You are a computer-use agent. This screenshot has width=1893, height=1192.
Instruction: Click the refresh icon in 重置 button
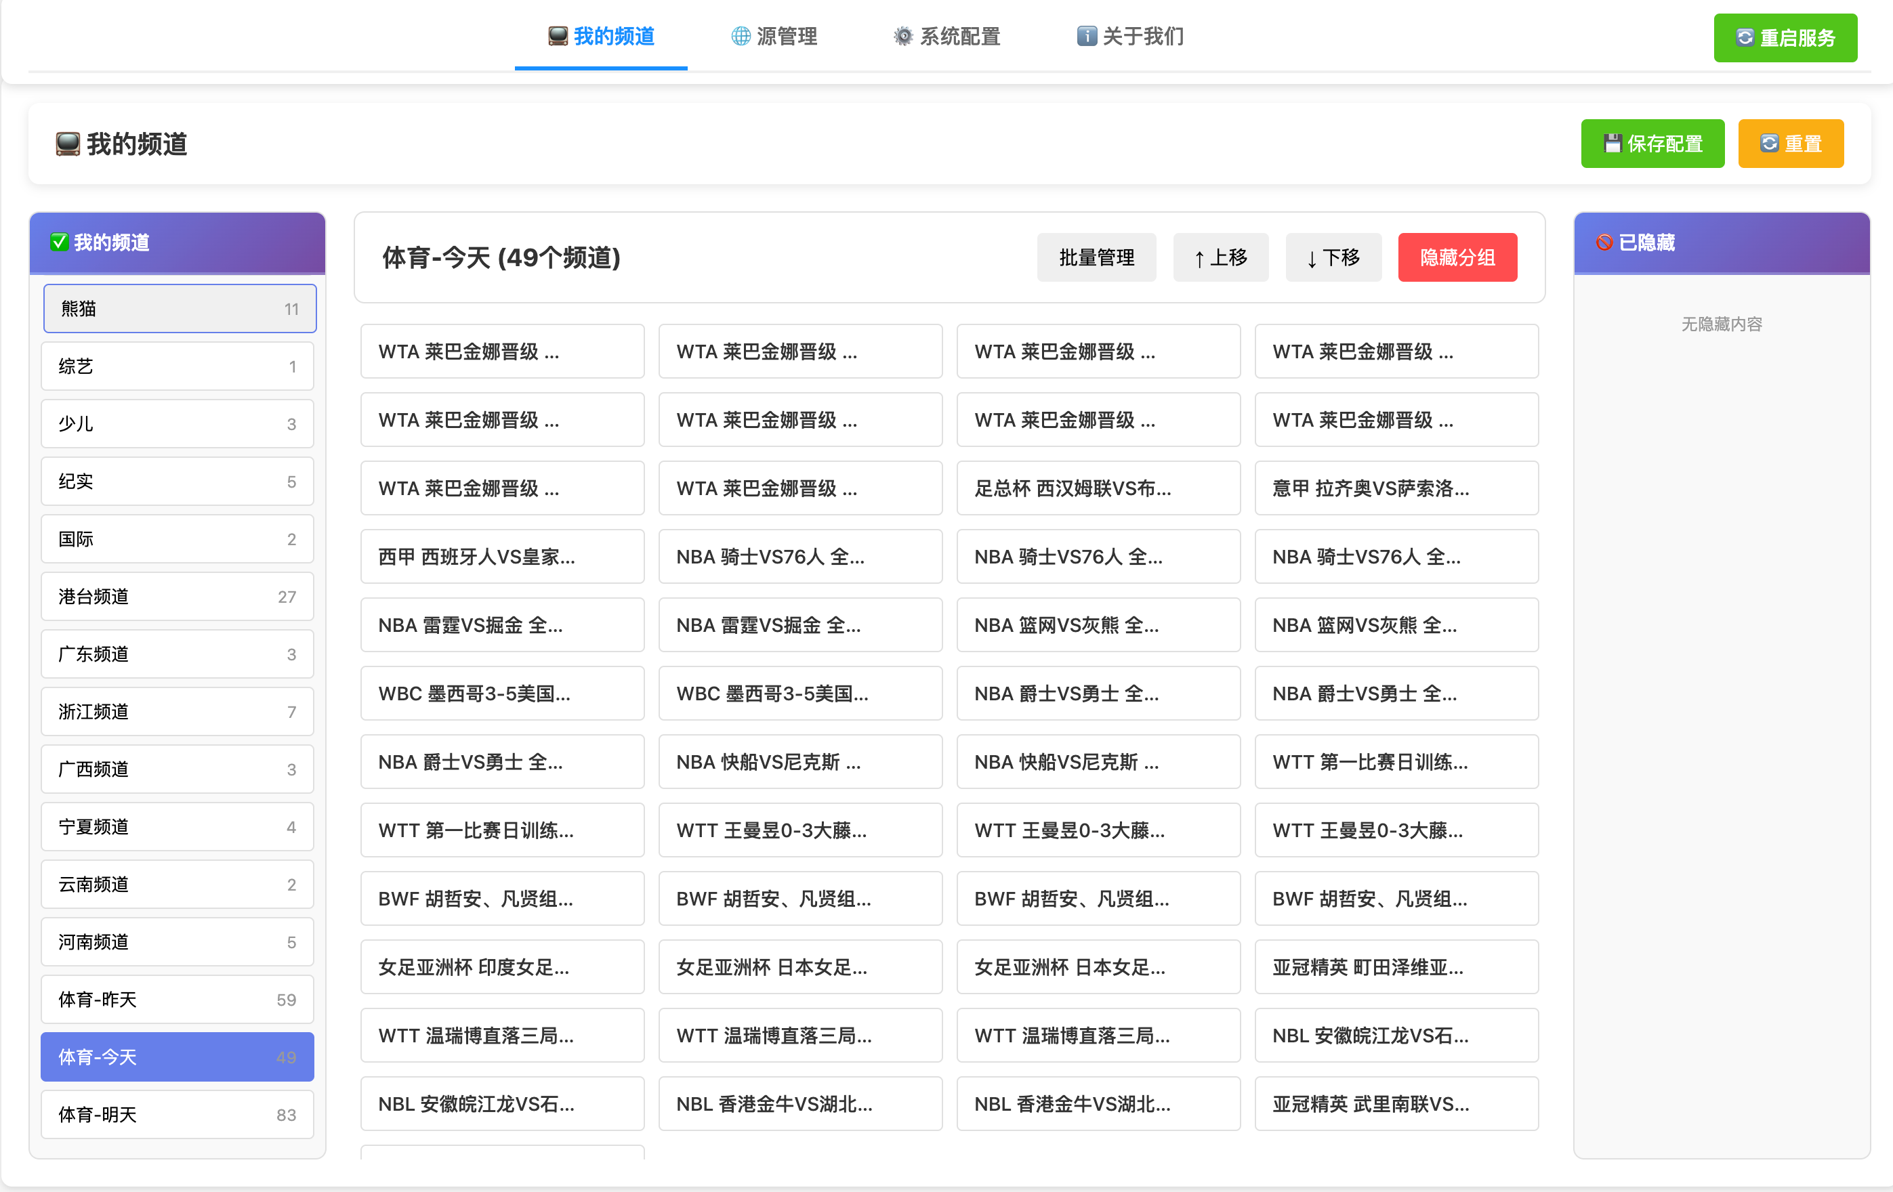1769,144
